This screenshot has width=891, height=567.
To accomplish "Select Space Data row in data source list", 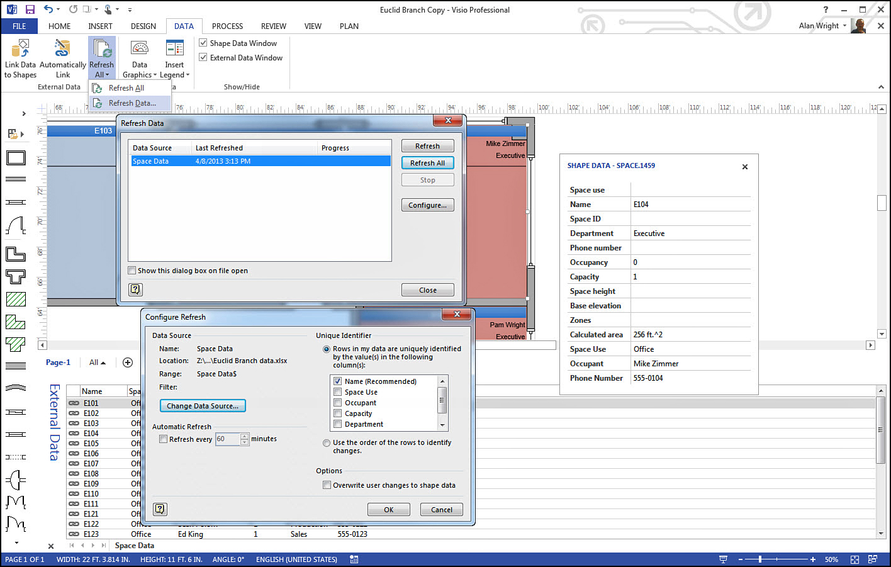I will pyautogui.click(x=261, y=161).
